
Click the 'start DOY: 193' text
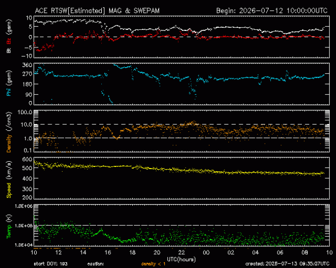tap(51, 264)
